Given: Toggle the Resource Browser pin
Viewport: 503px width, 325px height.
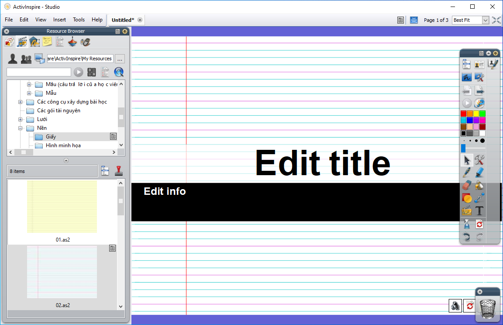Looking at the screenshot, I should (125, 31).
